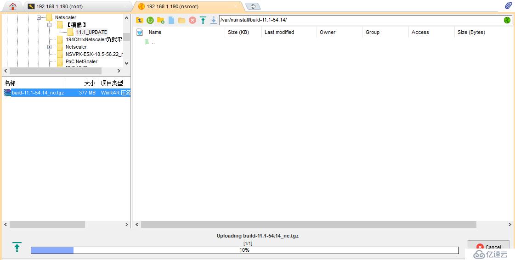
Task: Click the plain folder toolbar icon
Action: [x=181, y=20]
